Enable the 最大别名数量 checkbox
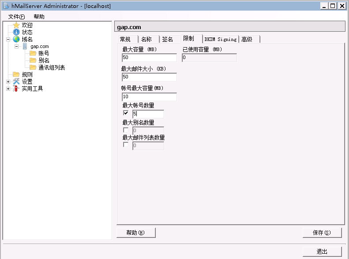The width and height of the screenshot is (349, 259). pyautogui.click(x=126, y=130)
